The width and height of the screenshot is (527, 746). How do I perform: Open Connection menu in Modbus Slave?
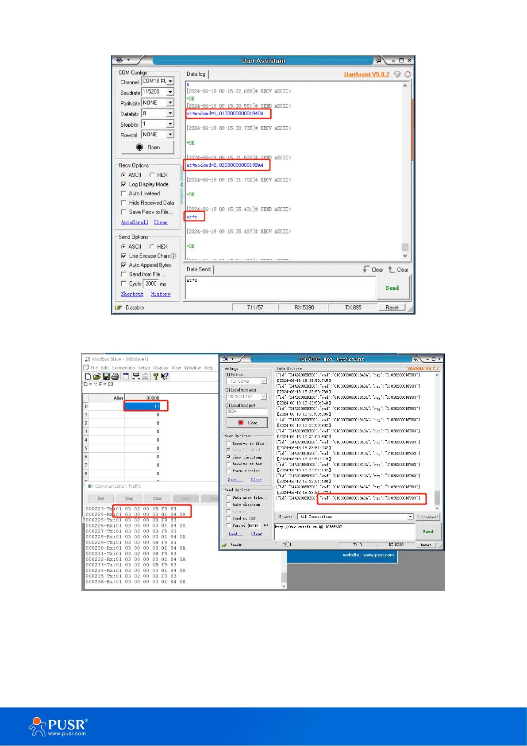point(123,368)
